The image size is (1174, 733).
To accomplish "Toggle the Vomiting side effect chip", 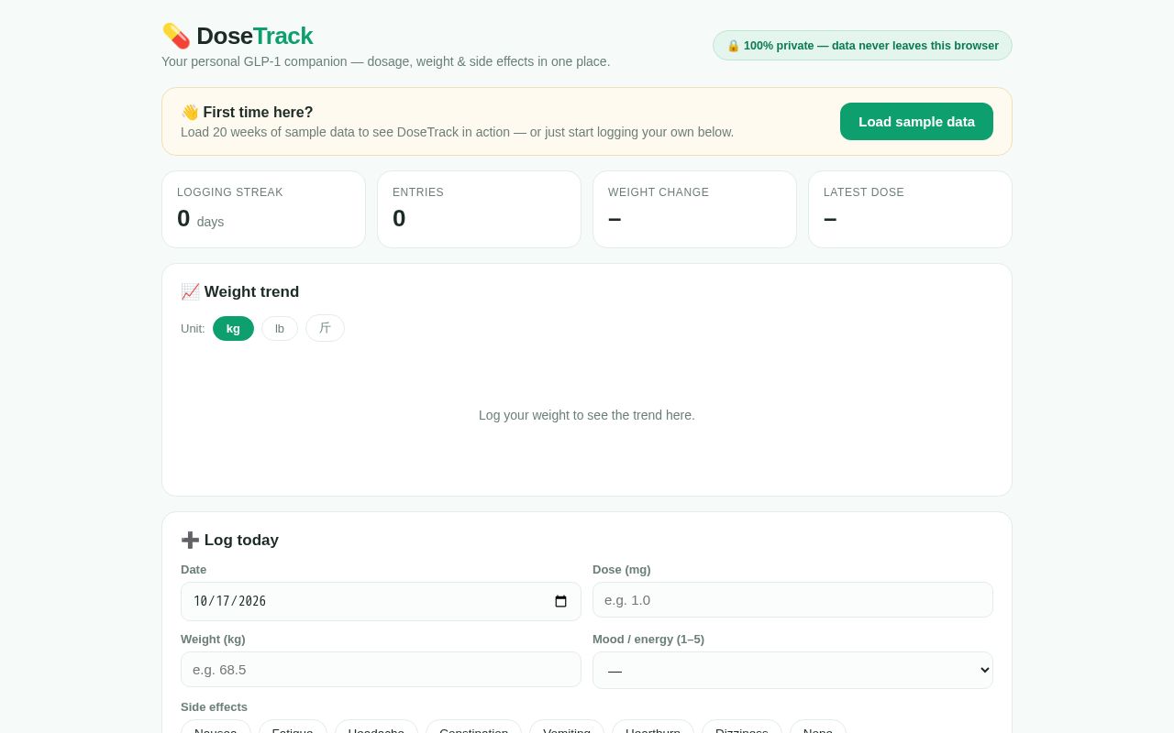I will pyautogui.click(x=567, y=727).
